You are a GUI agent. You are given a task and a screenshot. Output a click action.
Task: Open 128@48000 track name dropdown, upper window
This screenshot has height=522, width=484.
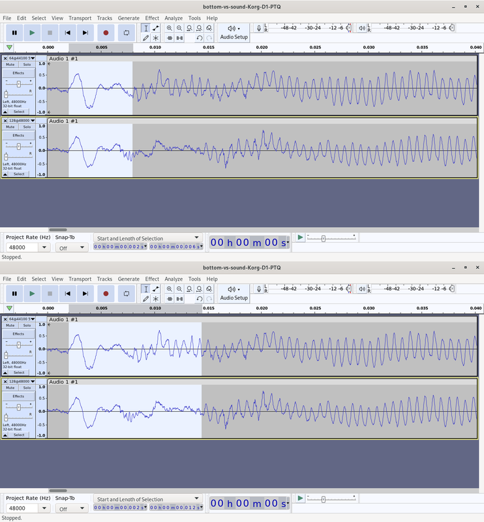(x=22, y=121)
